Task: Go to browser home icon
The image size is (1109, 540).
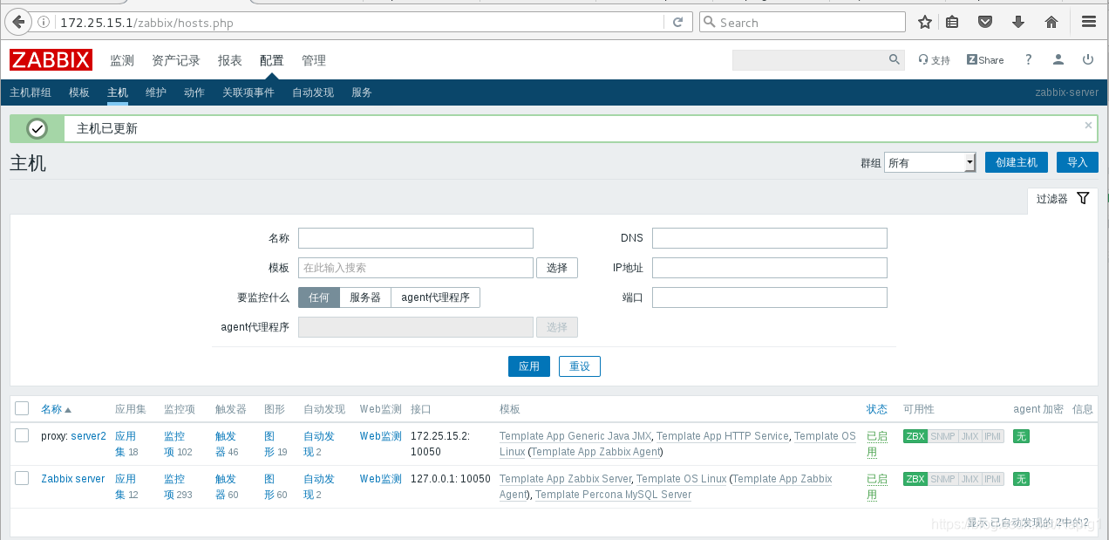Action: pos(1051,23)
